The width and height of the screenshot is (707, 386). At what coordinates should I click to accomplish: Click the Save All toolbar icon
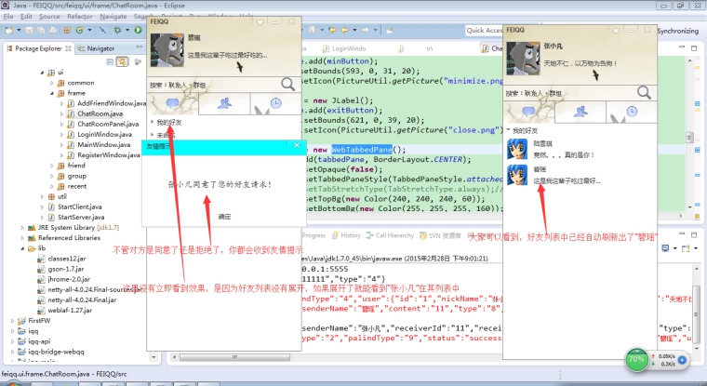41,30
